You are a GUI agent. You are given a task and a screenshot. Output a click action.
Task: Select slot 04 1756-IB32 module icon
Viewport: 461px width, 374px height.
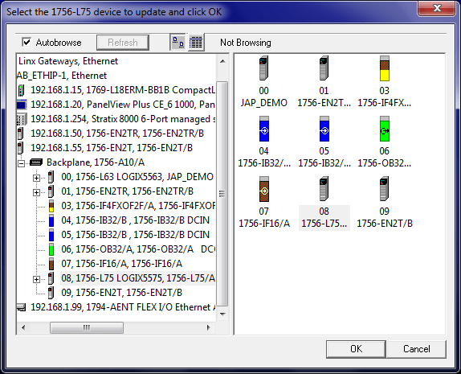pos(264,129)
